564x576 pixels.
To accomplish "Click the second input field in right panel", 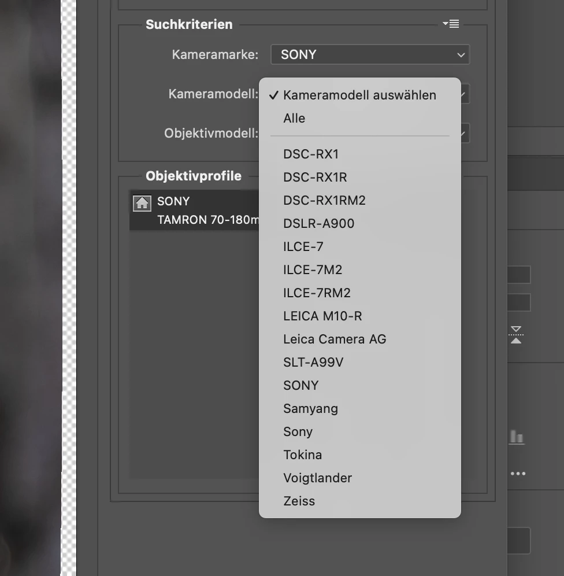I will [x=519, y=302].
